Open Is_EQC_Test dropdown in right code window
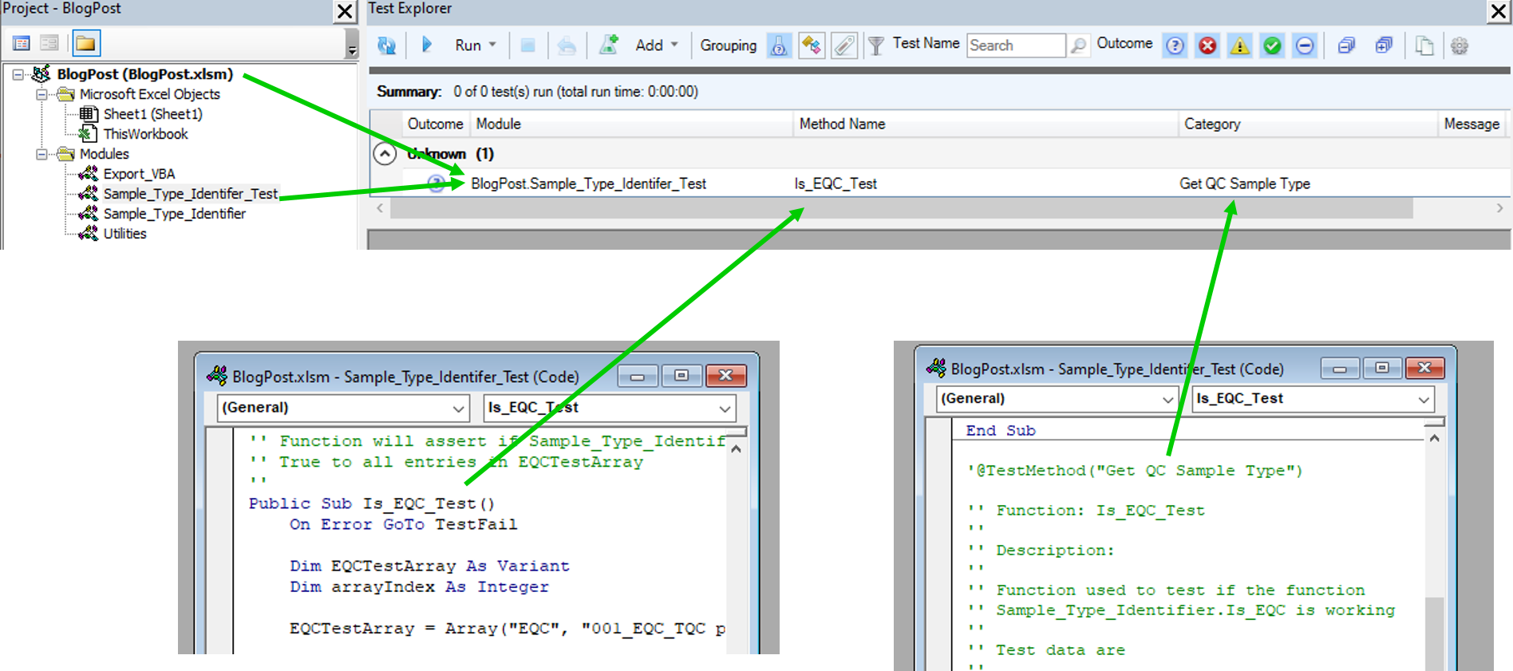This screenshot has height=671, width=1513. tap(1424, 399)
